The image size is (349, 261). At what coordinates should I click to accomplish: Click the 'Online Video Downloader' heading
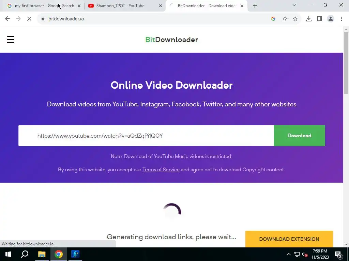point(171,85)
